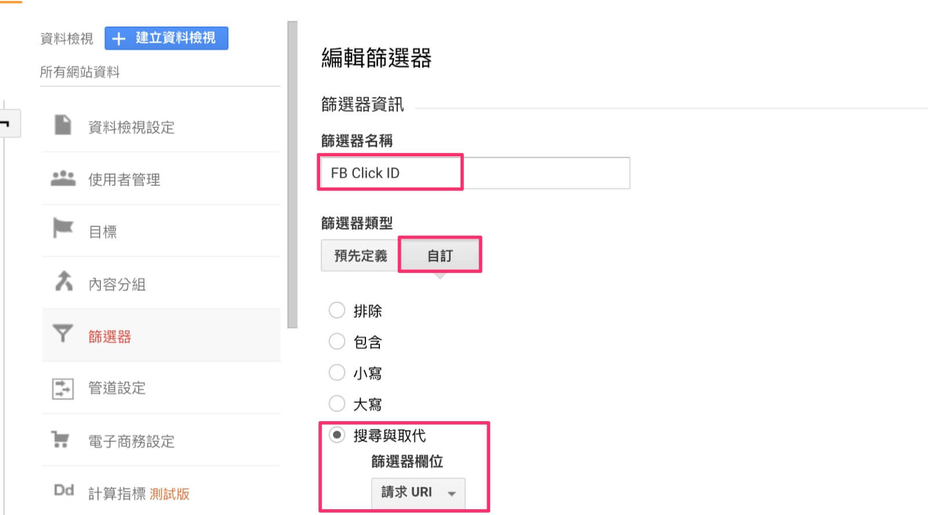928x515 pixels.
Task: Click the document icon for 資料檢視設定
Action: pyautogui.click(x=63, y=125)
